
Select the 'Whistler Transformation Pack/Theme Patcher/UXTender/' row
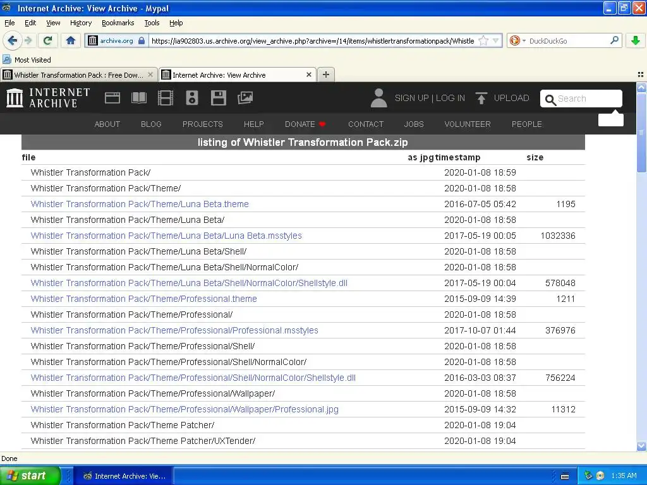[303, 441]
